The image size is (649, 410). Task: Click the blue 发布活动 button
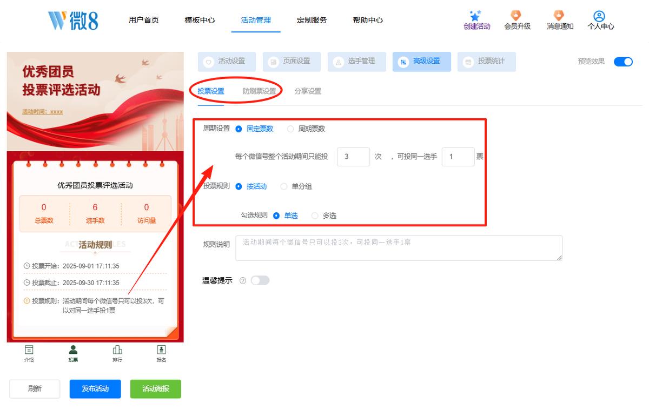pyautogui.click(x=95, y=389)
